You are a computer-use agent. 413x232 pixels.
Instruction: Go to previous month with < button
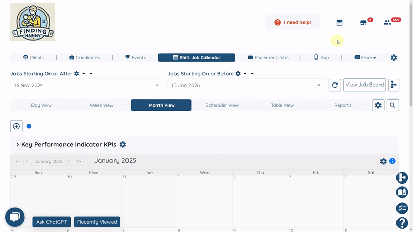[27, 161]
